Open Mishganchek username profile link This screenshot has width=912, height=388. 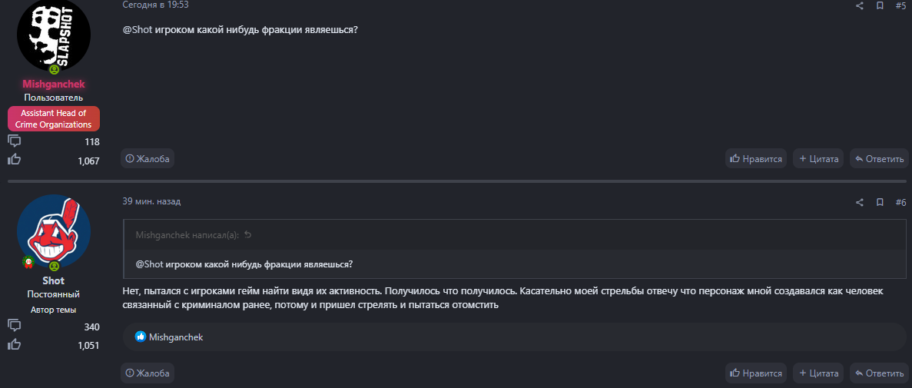tap(54, 85)
